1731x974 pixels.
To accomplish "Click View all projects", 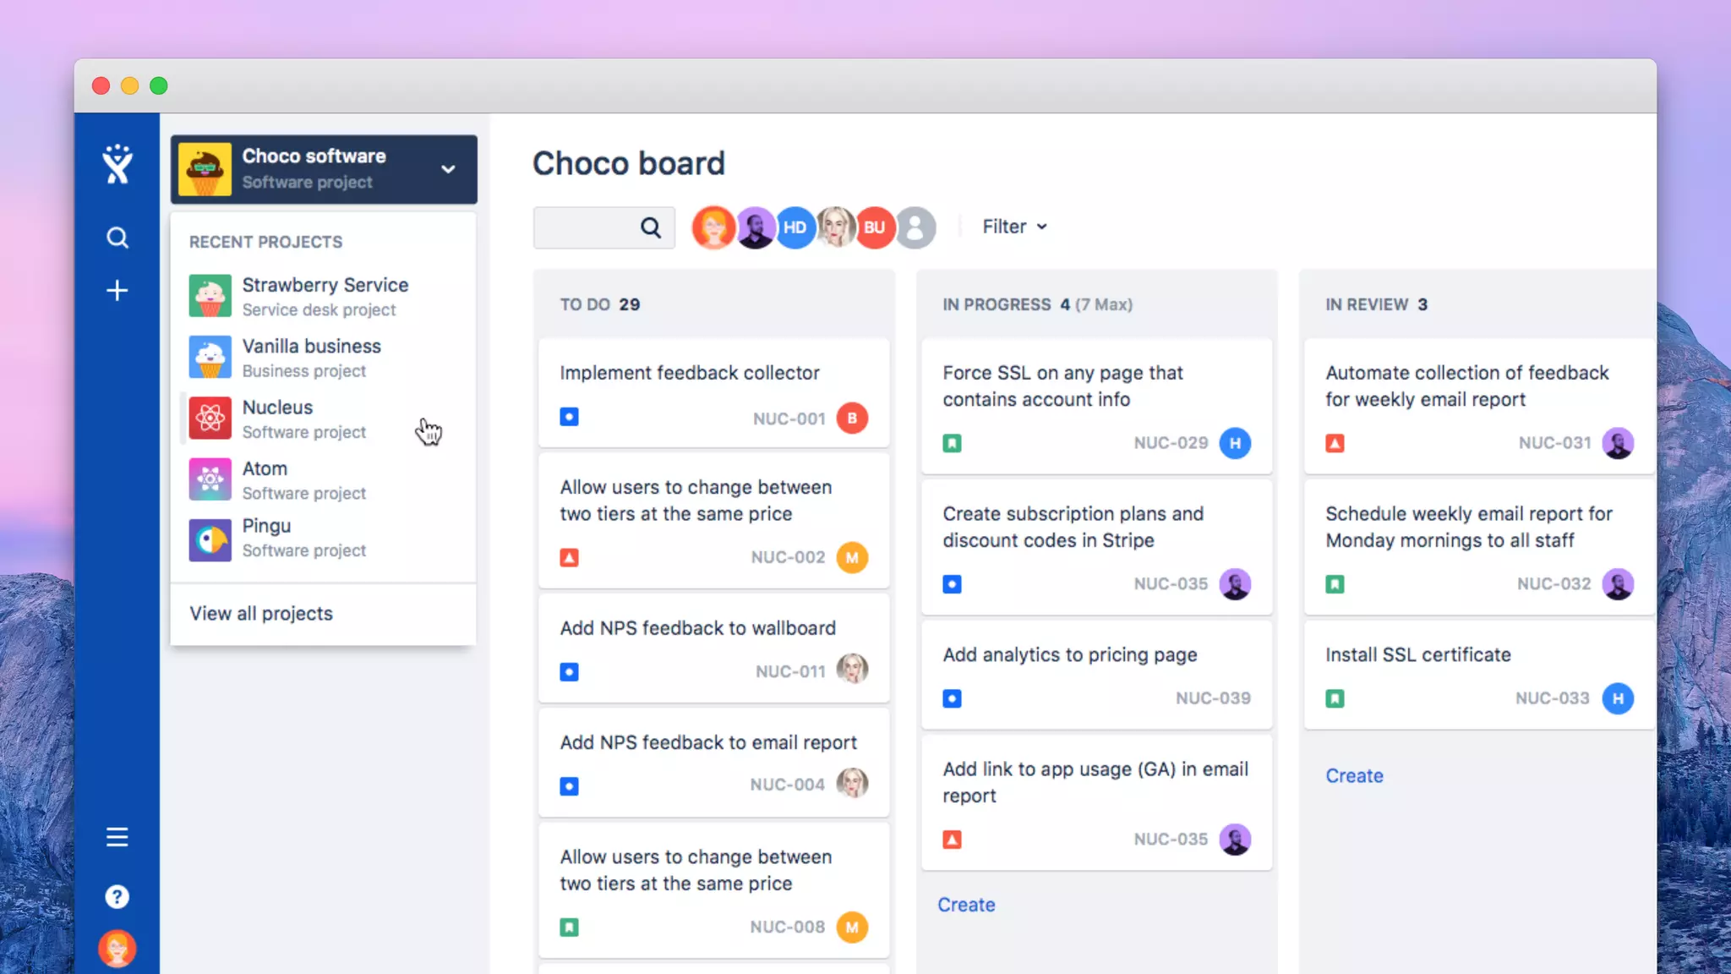I will [x=261, y=614].
